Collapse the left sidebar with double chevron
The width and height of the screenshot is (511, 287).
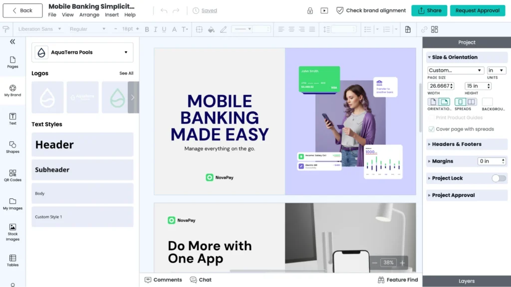12,42
